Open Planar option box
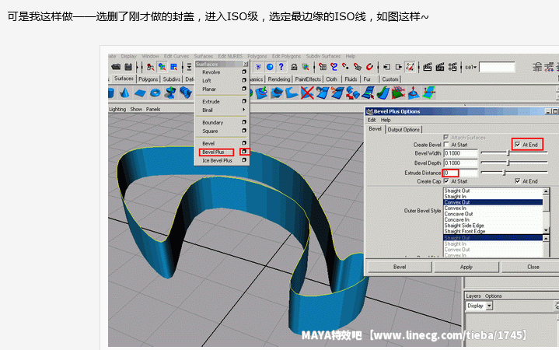Image resolution: width=559 pixels, height=350 pixels. (244, 89)
